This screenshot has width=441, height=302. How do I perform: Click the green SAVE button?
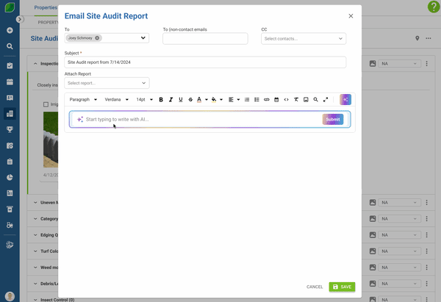[342, 287]
